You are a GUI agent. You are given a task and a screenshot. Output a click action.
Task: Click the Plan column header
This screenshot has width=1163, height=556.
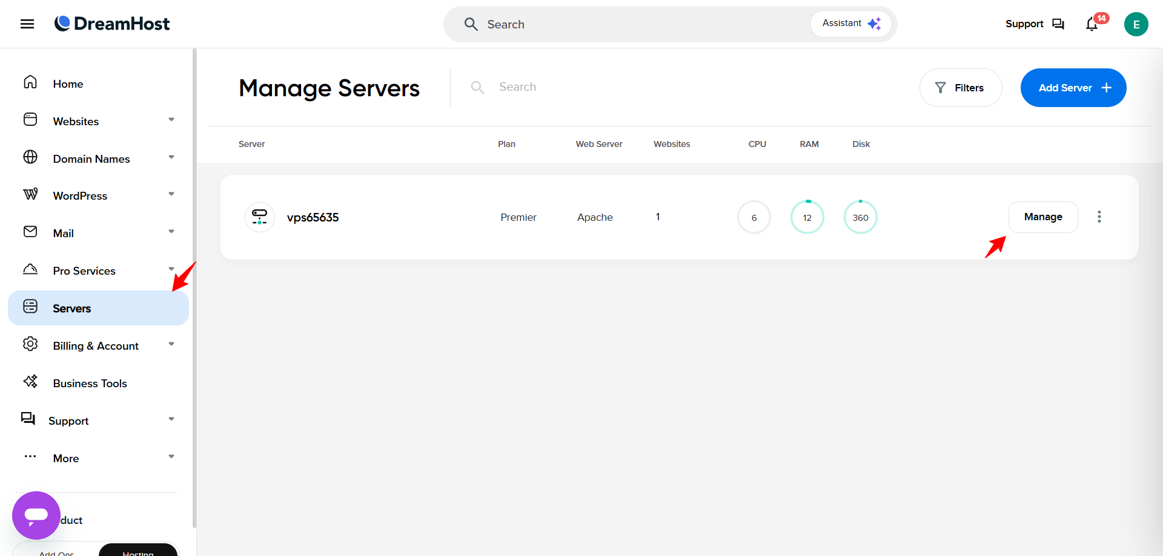506,144
